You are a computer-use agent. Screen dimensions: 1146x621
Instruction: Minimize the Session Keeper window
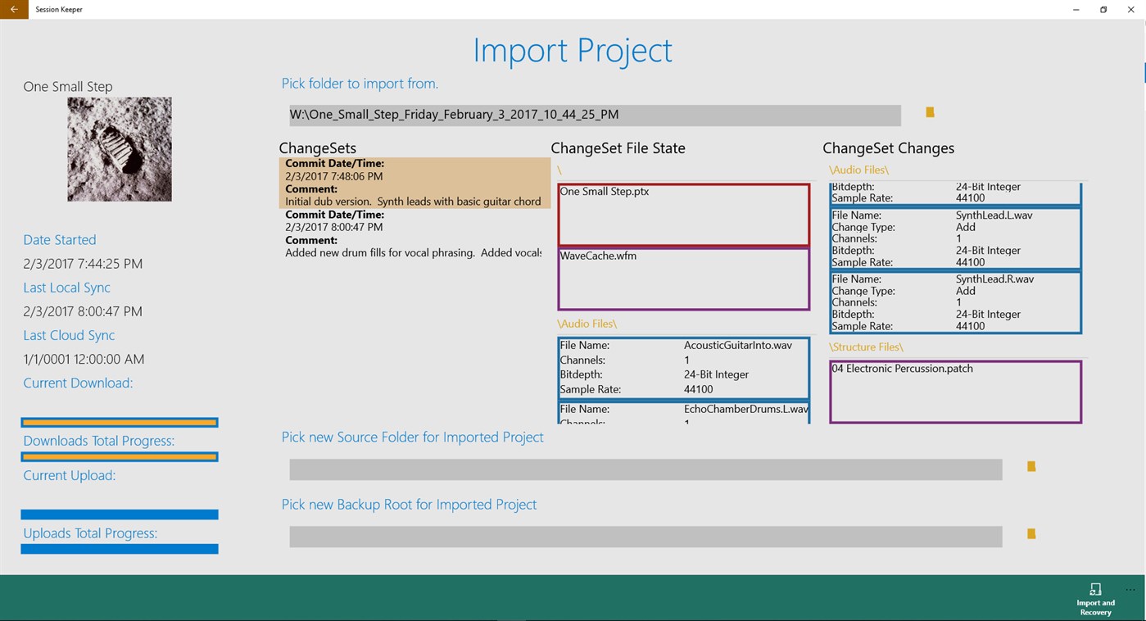[x=1076, y=10]
